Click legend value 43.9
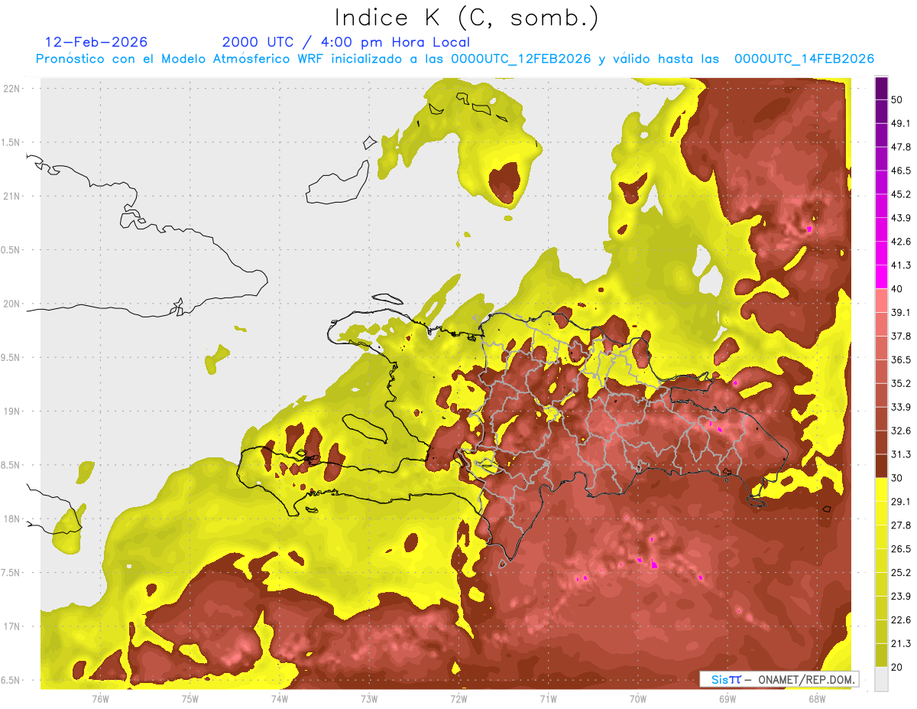 tap(901, 218)
